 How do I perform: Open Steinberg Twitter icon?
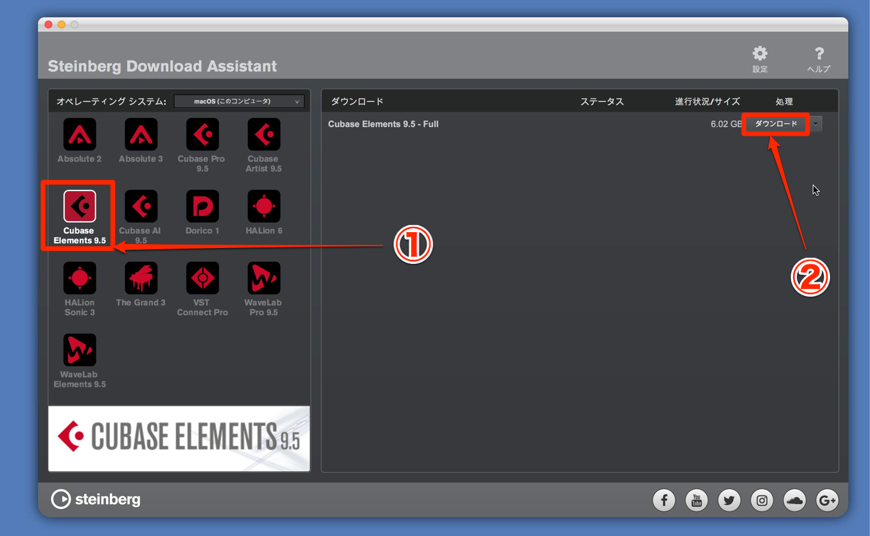[x=729, y=500]
